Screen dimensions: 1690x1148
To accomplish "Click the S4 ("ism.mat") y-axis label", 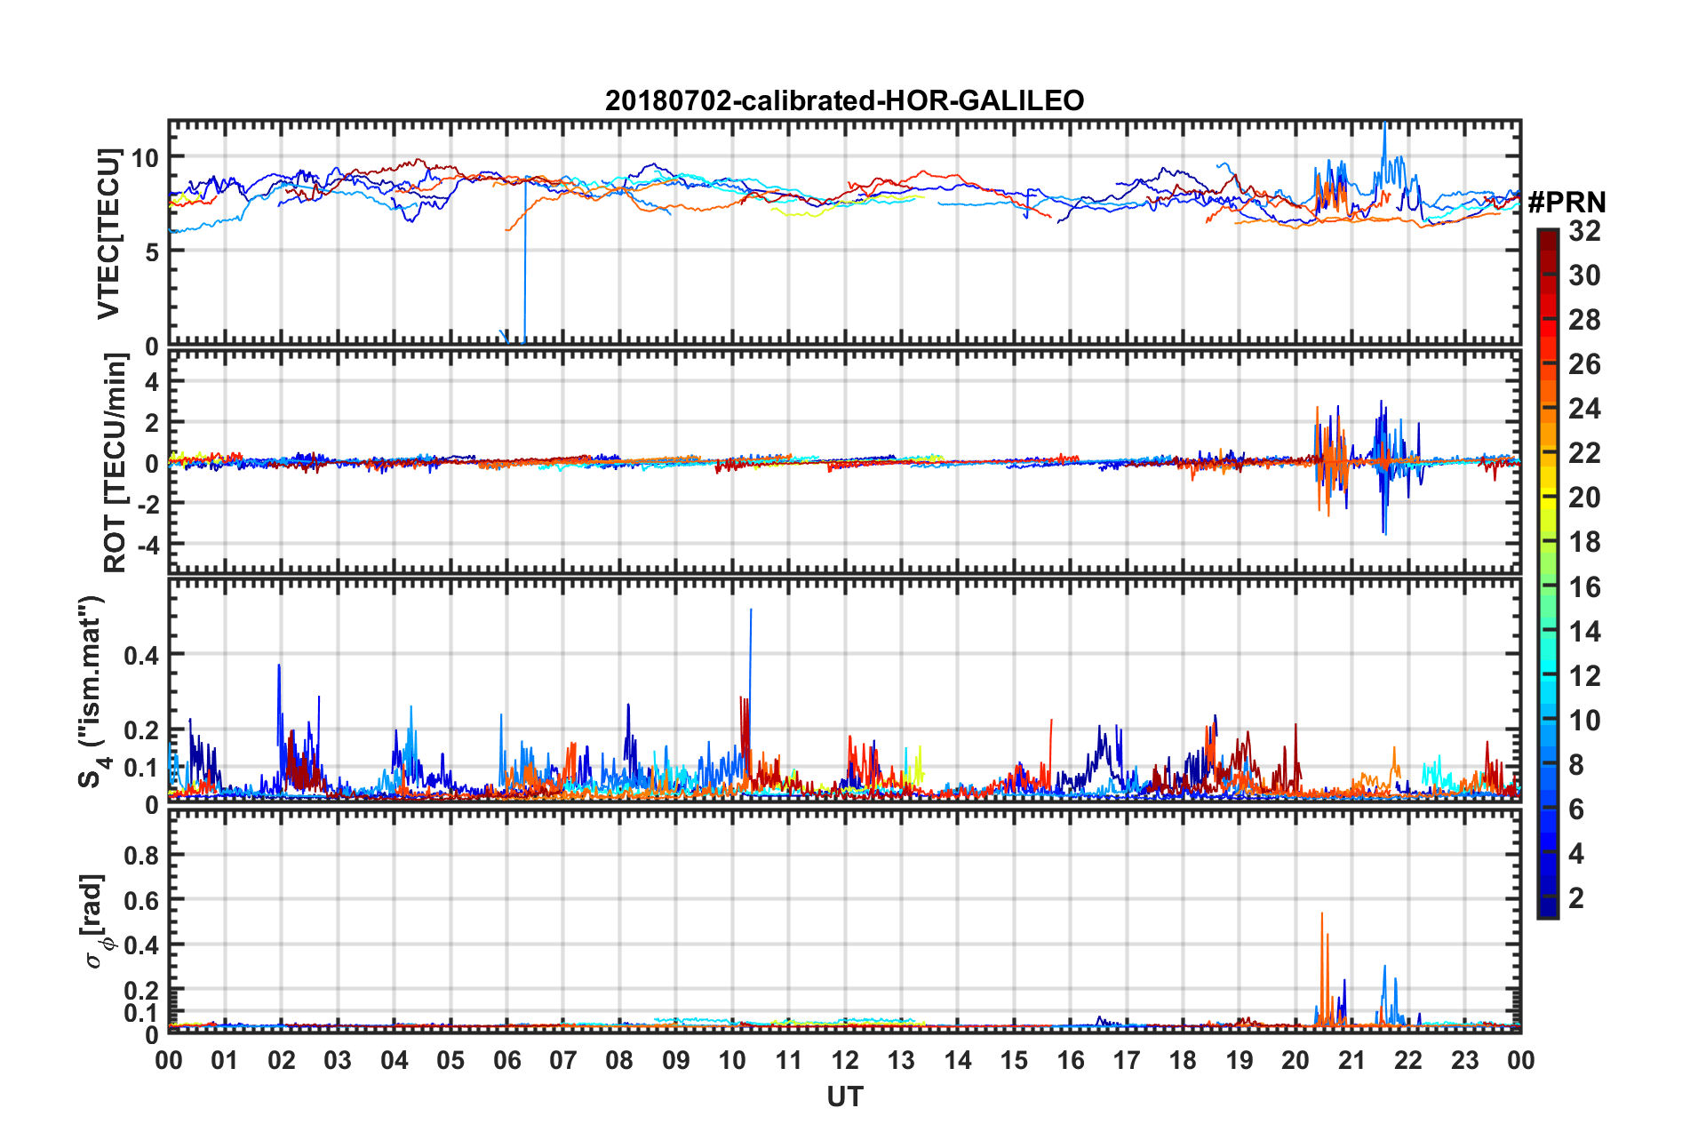I will 92,692.
